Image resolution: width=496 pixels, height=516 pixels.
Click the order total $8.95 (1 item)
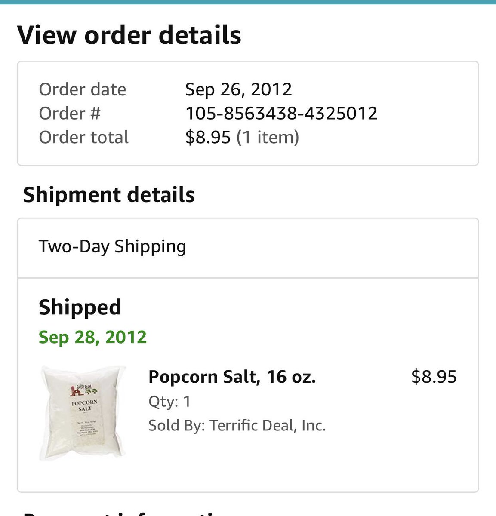click(x=242, y=138)
